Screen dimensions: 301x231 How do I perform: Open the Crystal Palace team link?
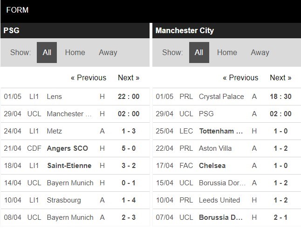click(x=221, y=97)
